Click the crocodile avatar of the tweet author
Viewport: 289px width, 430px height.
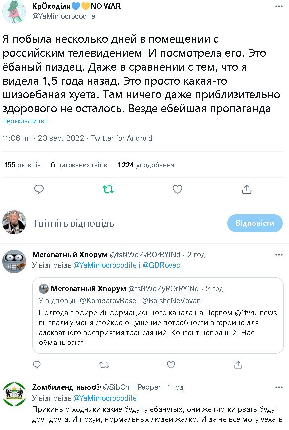click(x=14, y=12)
